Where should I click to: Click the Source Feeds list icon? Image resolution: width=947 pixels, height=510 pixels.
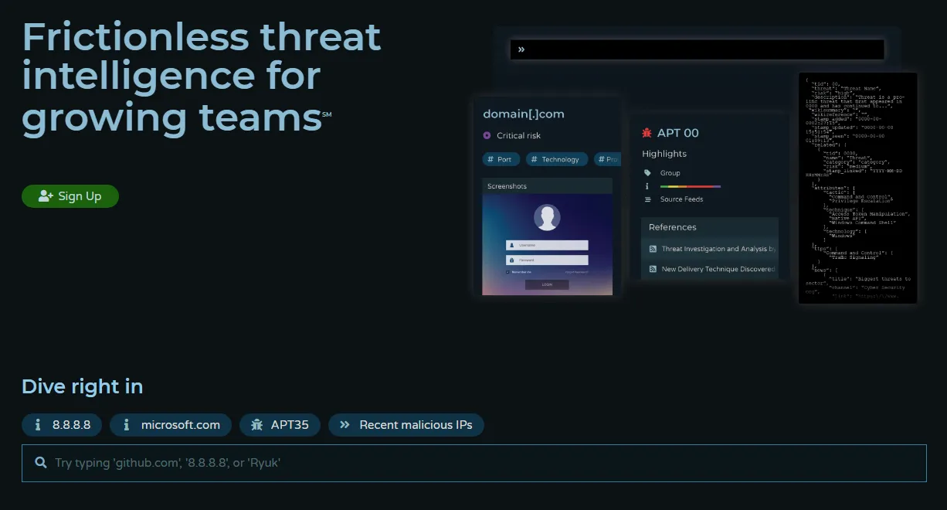(x=647, y=199)
